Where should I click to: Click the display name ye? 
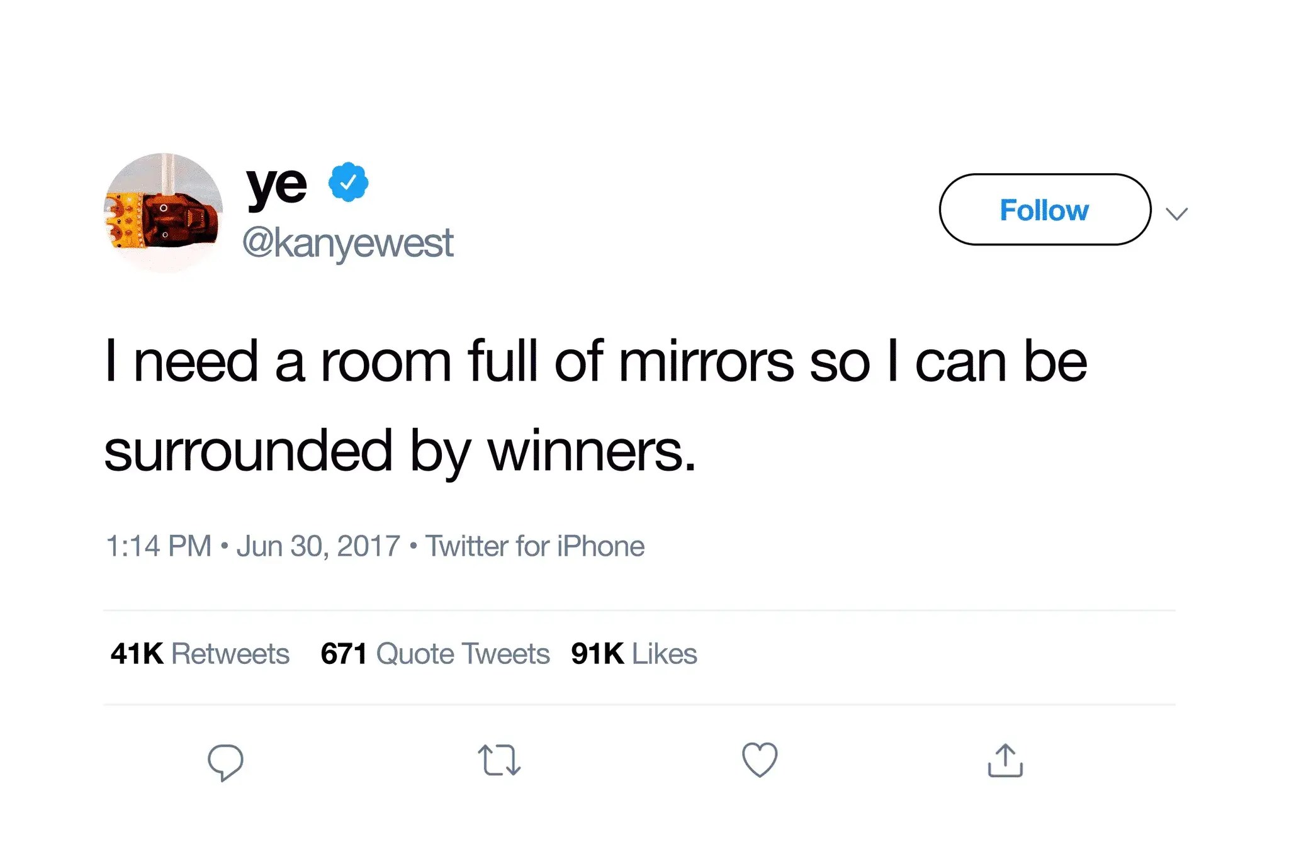click(x=275, y=183)
